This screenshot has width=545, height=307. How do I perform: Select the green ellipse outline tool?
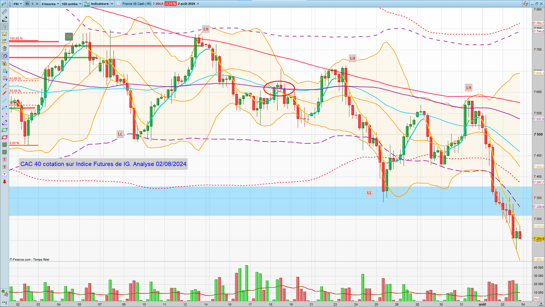click(4, 130)
